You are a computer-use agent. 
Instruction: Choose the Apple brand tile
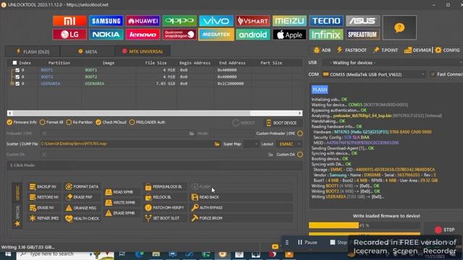289,35
